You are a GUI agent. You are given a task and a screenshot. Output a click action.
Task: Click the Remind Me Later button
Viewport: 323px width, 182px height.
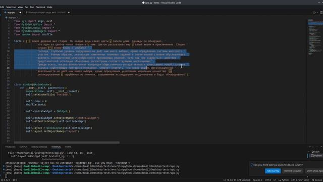tap(293, 171)
